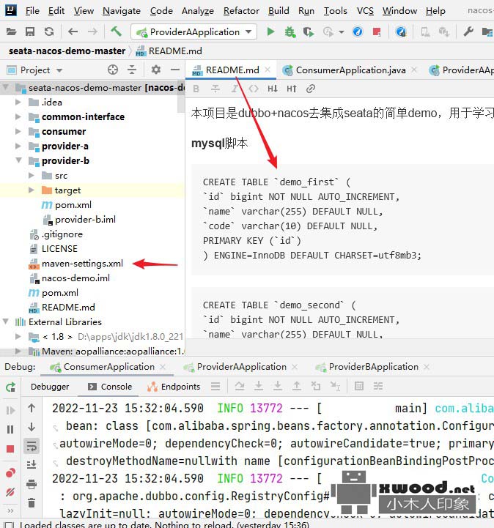494x528 pixels.
Task: Switch to ProviderBApplication debug tab
Action: 373,367
